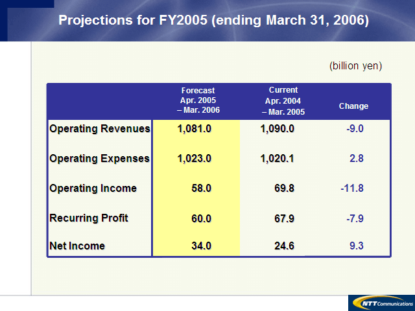Click the current value 69.8
Viewport: 415px width, 311px height.
click(284, 189)
